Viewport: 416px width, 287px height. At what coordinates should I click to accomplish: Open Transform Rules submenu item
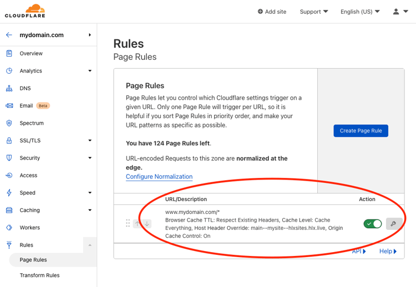39,275
